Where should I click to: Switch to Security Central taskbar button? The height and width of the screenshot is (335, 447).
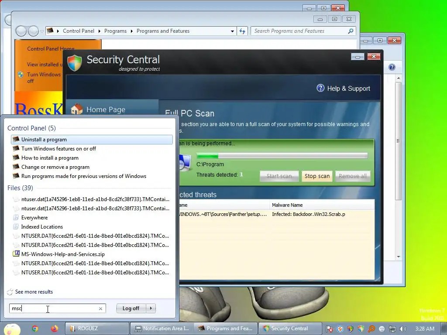coord(290,328)
